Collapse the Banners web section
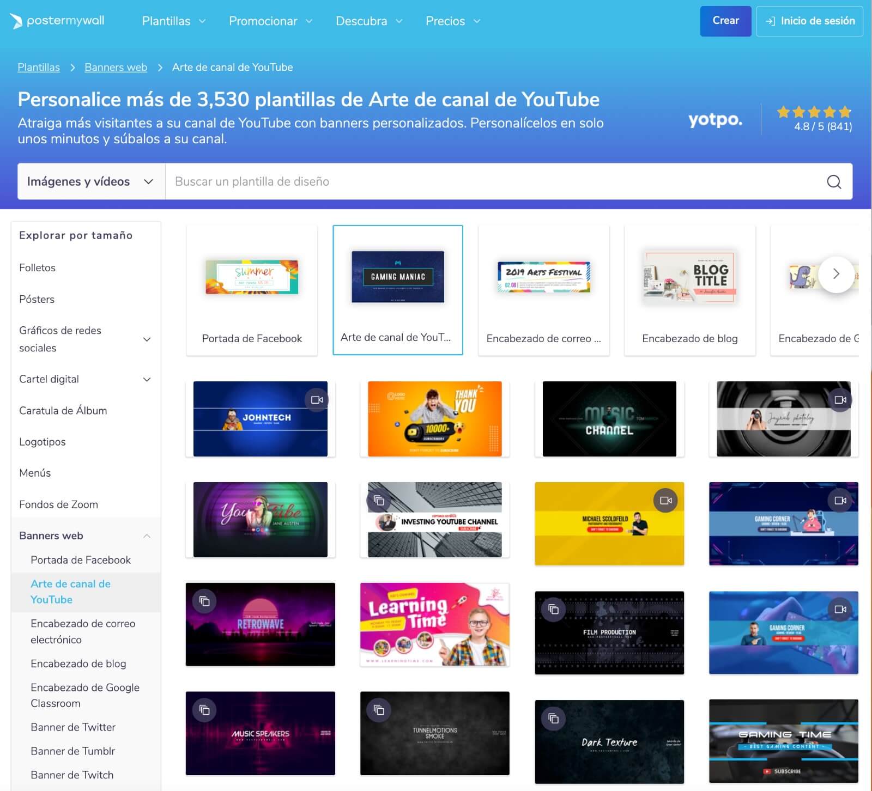This screenshot has height=791, width=872. 147,536
